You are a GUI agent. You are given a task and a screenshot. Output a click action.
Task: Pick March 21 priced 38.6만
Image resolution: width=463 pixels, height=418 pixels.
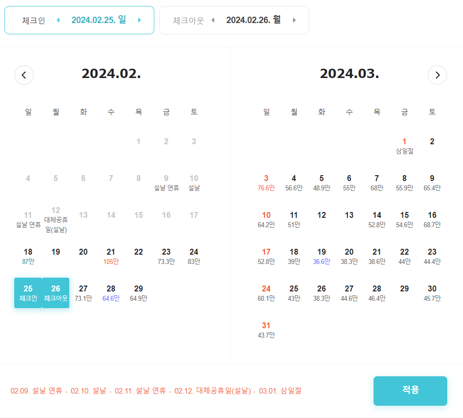click(x=377, y=256)
